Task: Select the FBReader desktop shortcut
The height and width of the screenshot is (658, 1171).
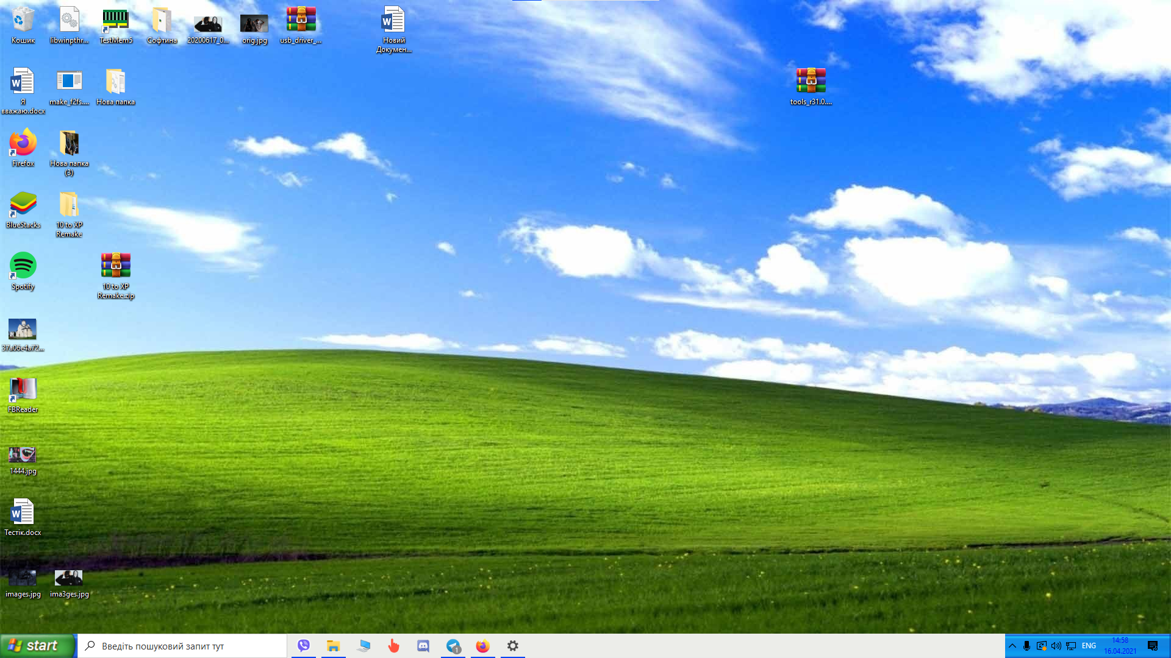Action: pos(23,394)
